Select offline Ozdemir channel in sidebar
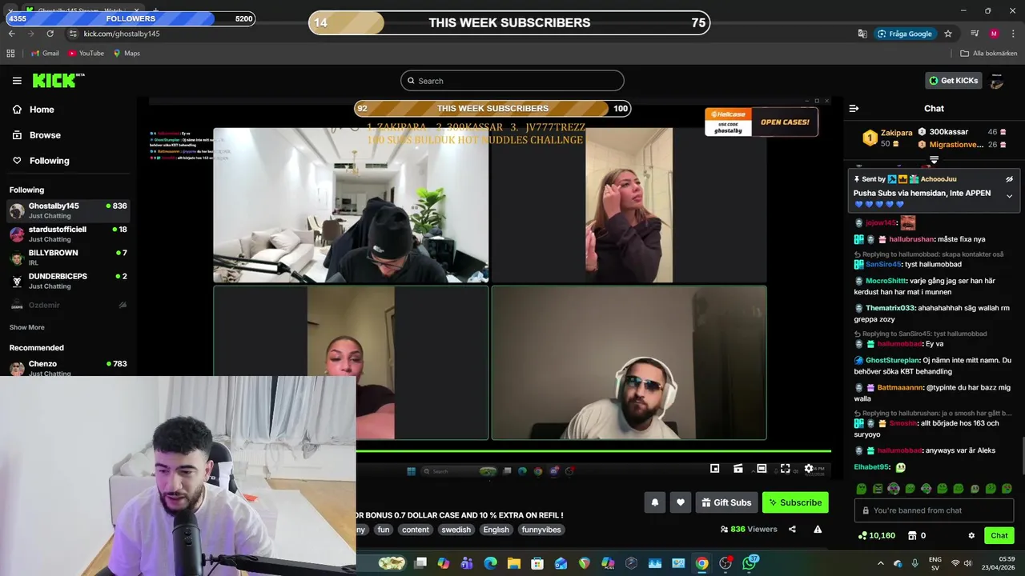1025x576 pixels. tap(69, 305)
